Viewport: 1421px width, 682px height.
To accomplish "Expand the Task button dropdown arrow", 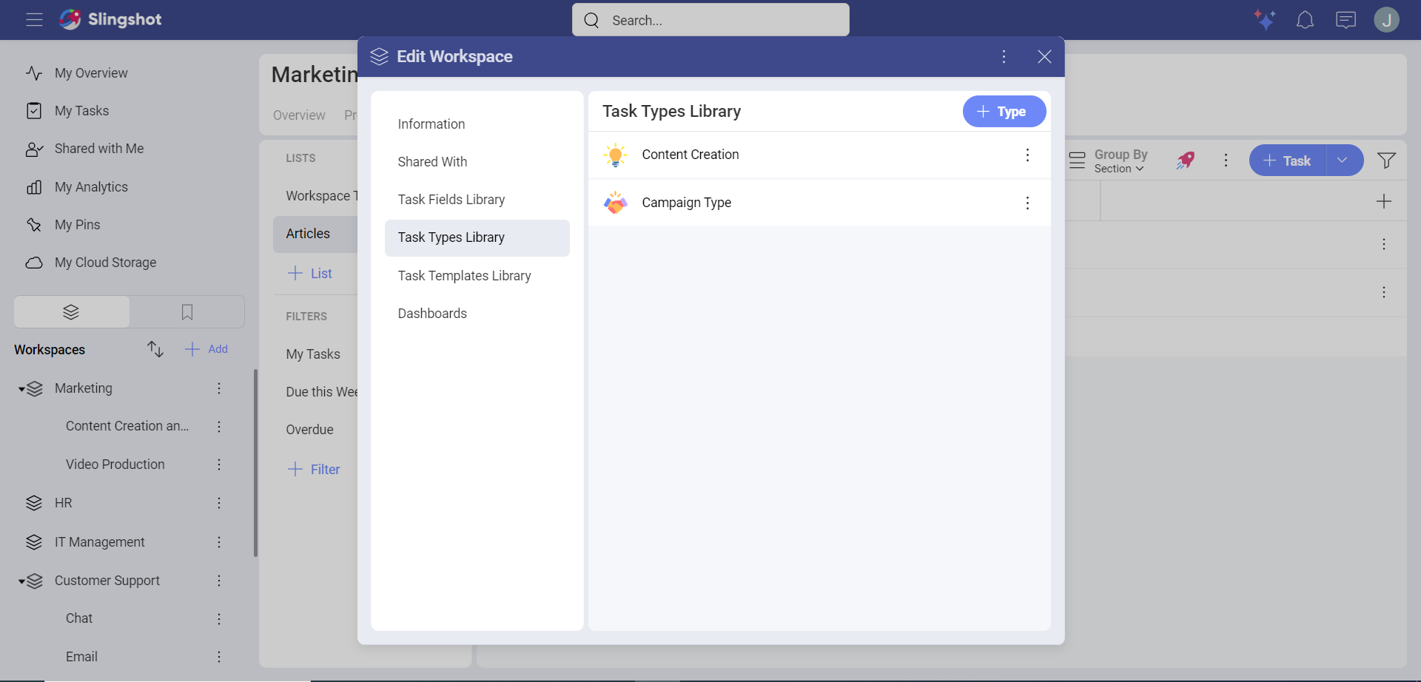I will (x=1343, y=161).
